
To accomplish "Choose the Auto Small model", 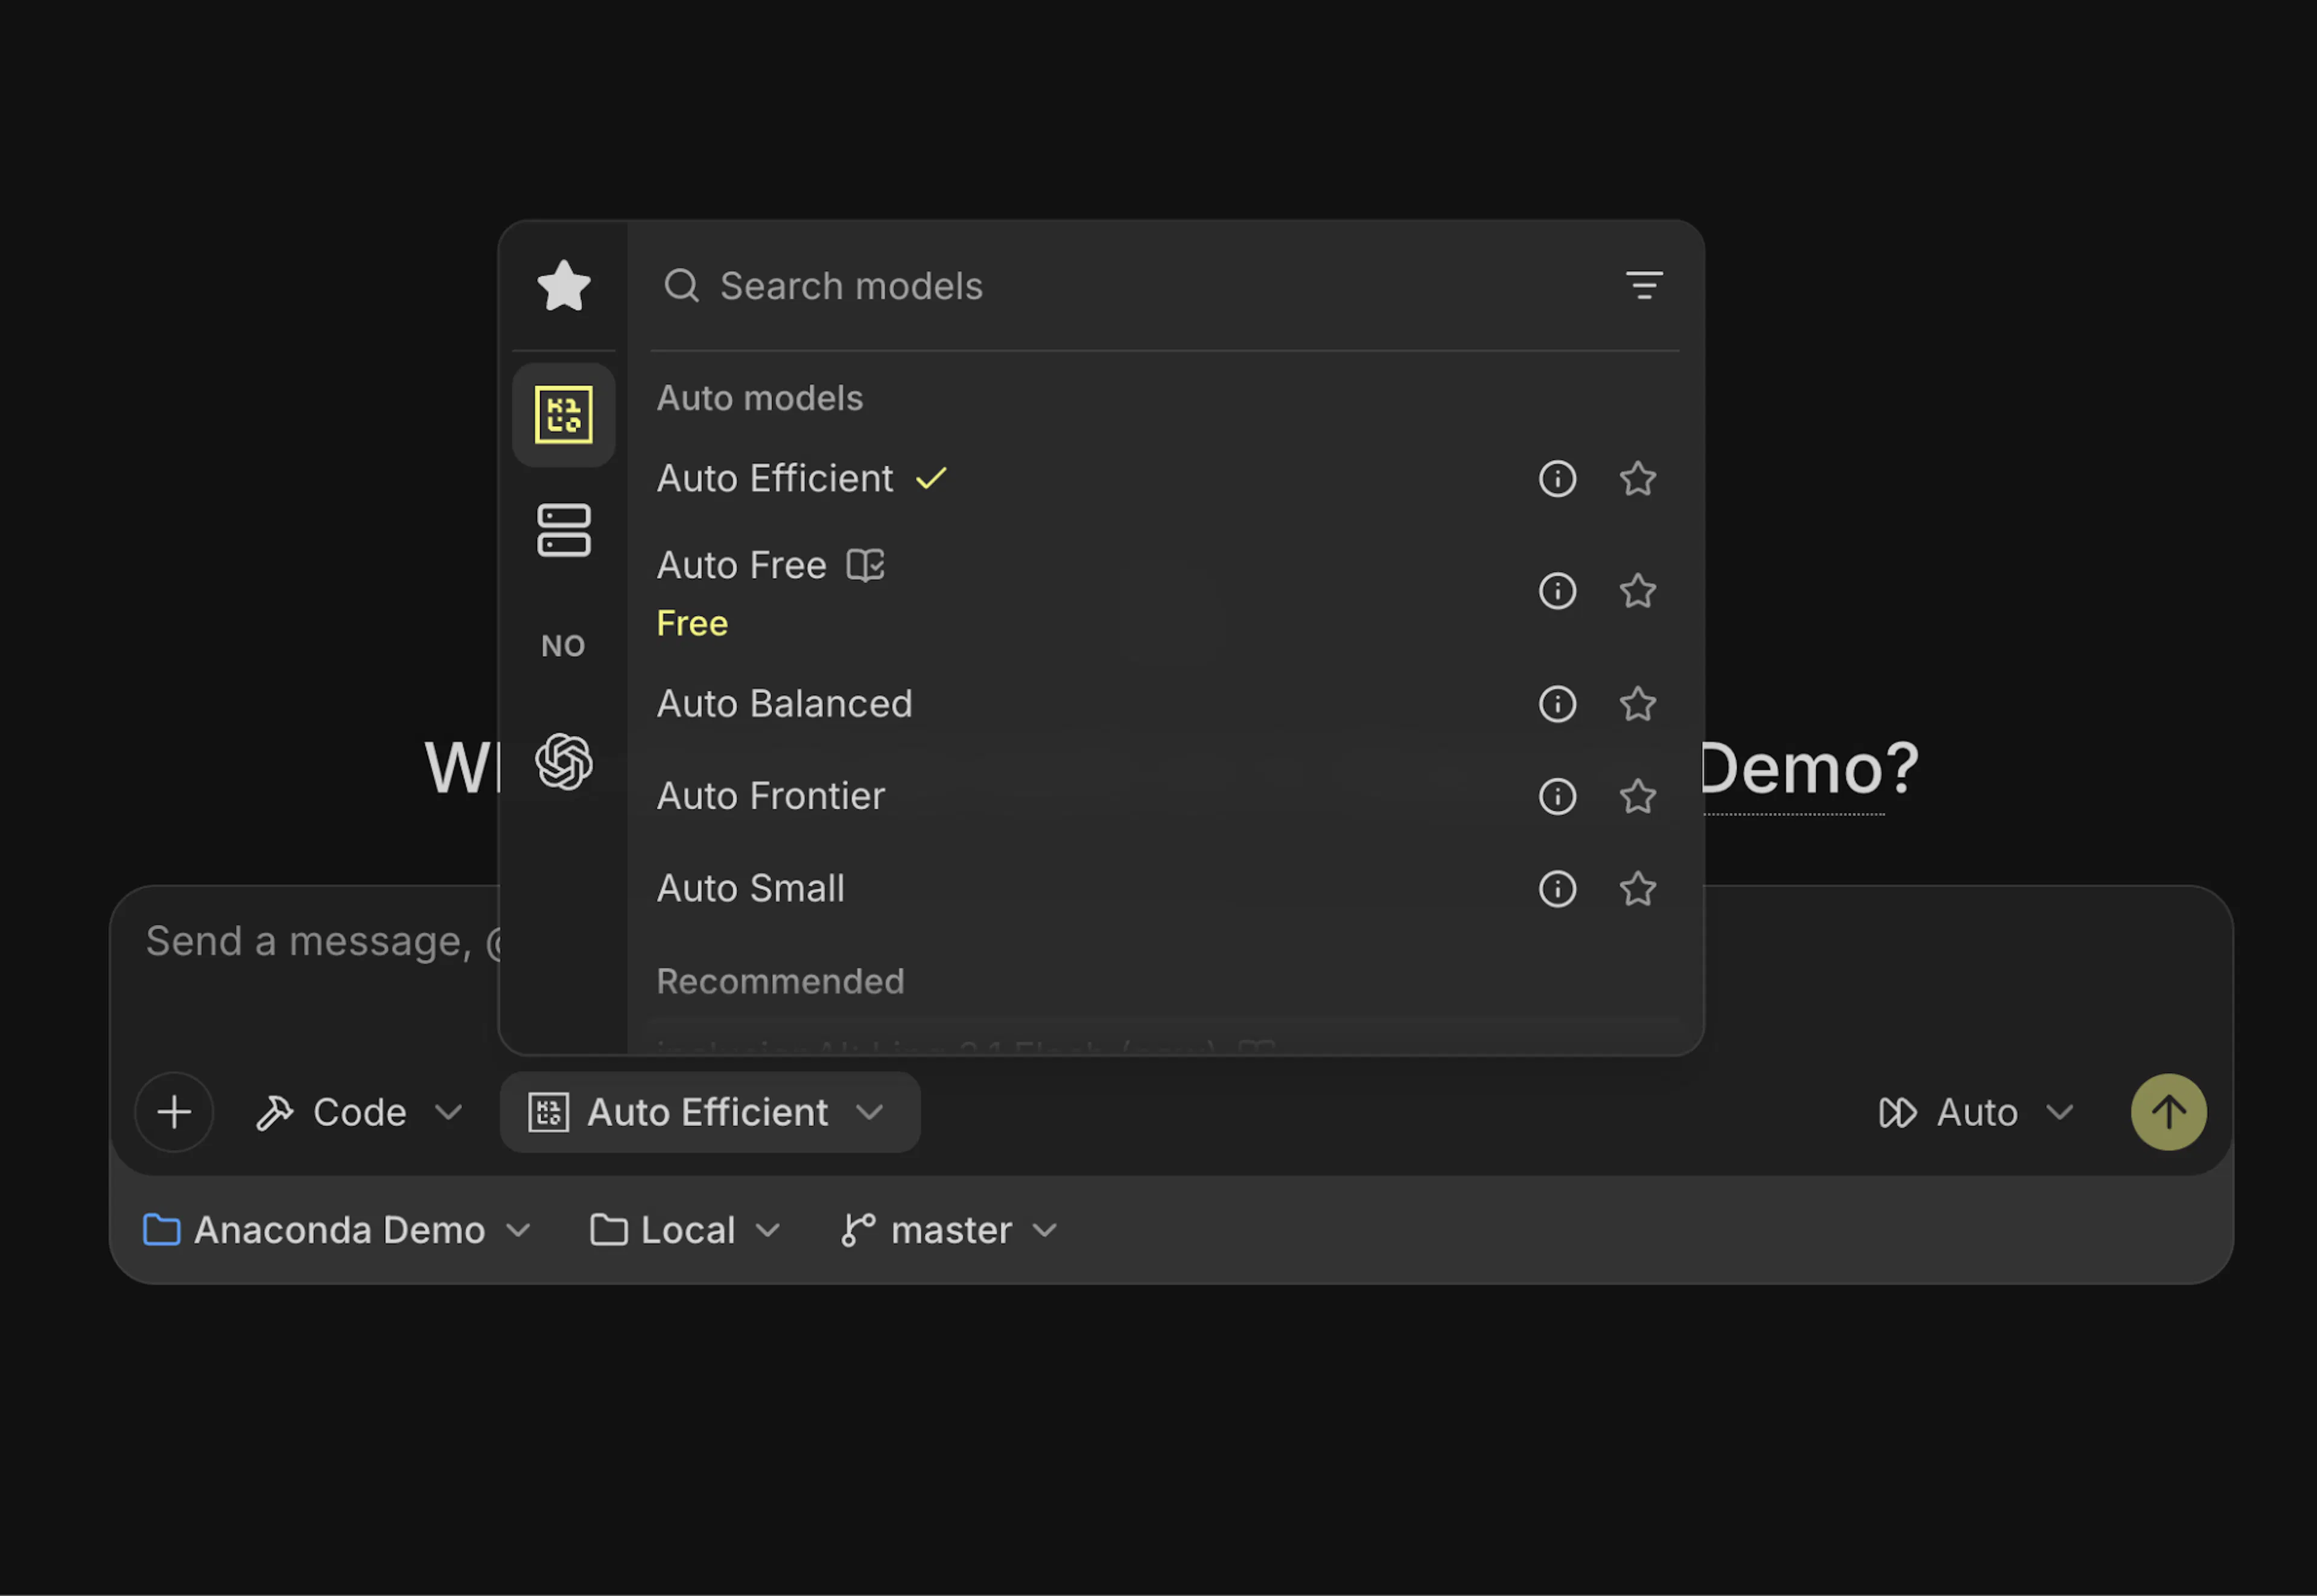I will tap(1165, 889).
